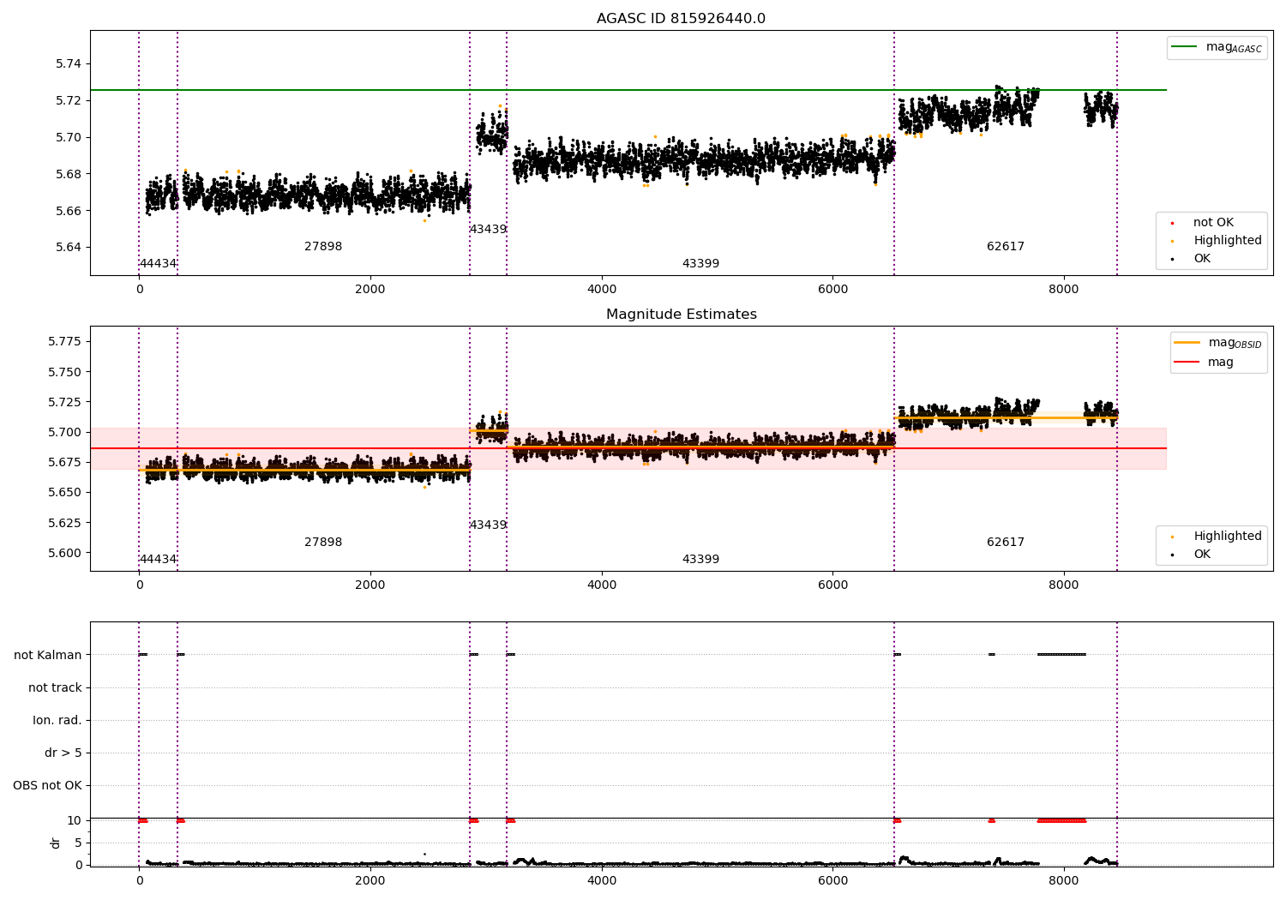Click the 5.675 y-axis tick label
The image size is (1286, 900).
click(65, 462)
